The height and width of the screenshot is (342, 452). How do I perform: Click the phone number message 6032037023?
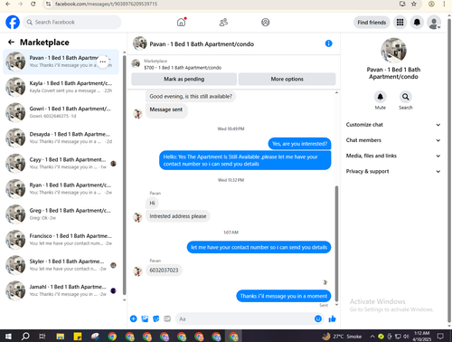pyautogui.click(x=164, y=270)
